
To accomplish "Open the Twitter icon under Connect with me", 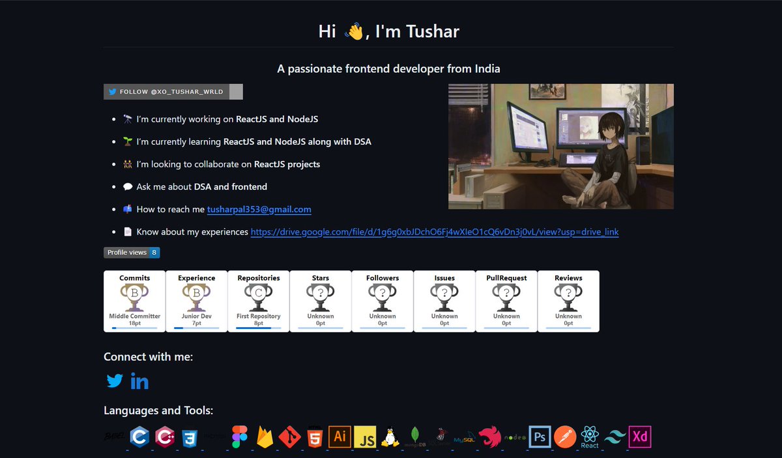I will [x=115, y=381].
